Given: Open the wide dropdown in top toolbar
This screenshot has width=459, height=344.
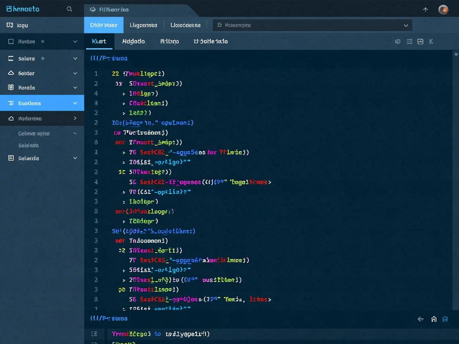Looking at the screenshot, I should (x=312, y=25).
